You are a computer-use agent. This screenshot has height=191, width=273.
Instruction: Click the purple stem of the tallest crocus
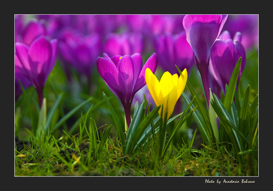pos(206,85)
